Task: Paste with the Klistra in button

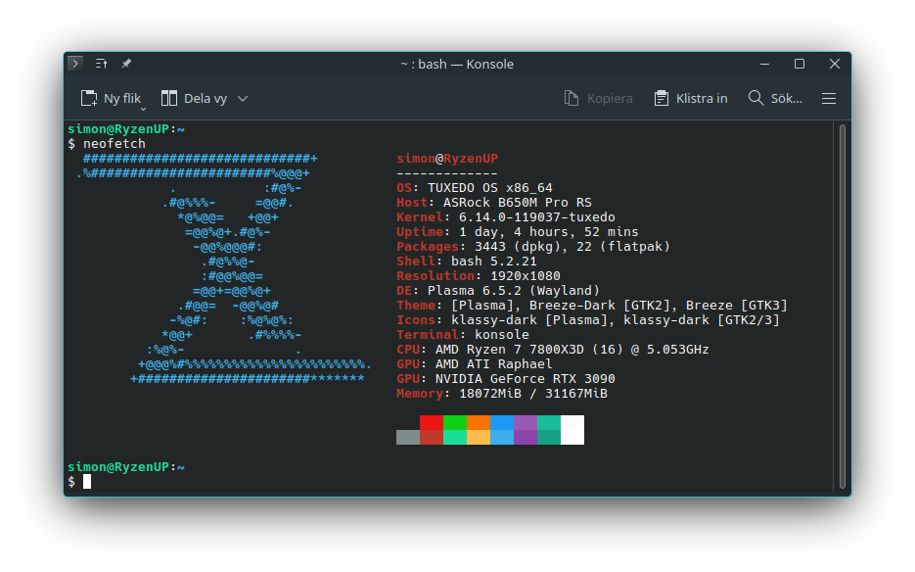Action: pyautogui.click(x=690, y=98)
